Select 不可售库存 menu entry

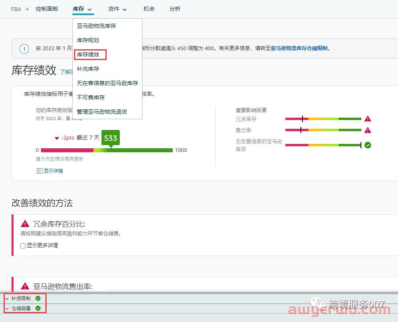(91, 97)
